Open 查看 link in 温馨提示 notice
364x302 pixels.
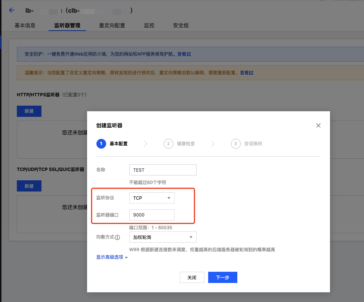(244, 73)
